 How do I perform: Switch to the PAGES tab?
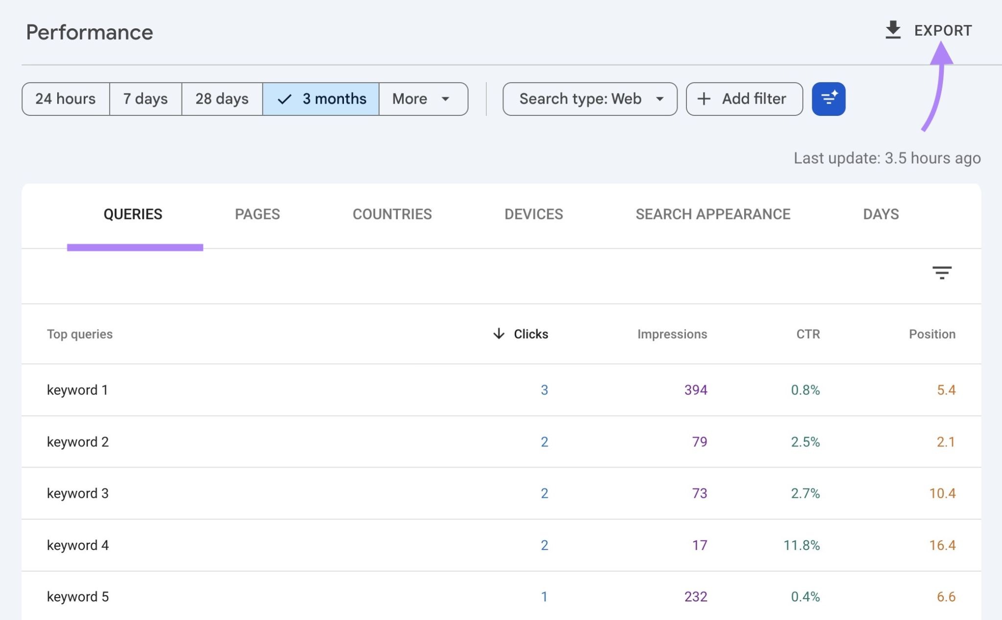(x=257, y=214)
